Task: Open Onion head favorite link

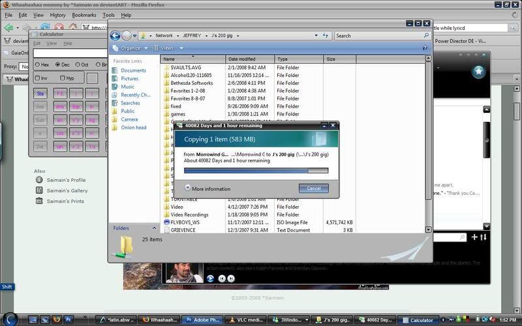Action: point(134,127)
